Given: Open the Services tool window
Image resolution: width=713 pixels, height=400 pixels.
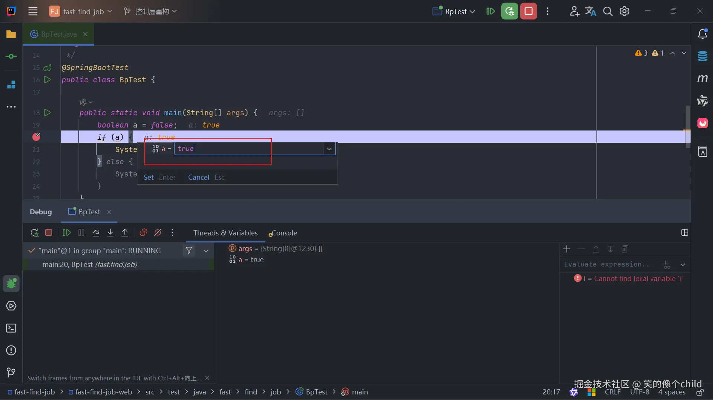Looking at the screenshot, I should tap(11, 306).
